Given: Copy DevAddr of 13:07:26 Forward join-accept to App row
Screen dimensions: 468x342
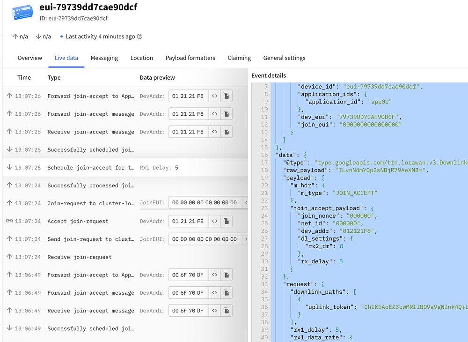Looking at the screenshot, I should point(226,96).
